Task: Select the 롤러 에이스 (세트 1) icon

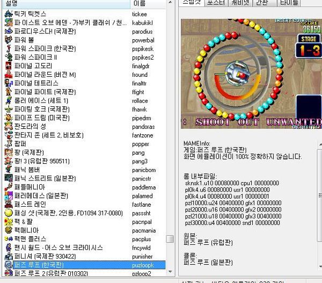Action: (9, 100)
